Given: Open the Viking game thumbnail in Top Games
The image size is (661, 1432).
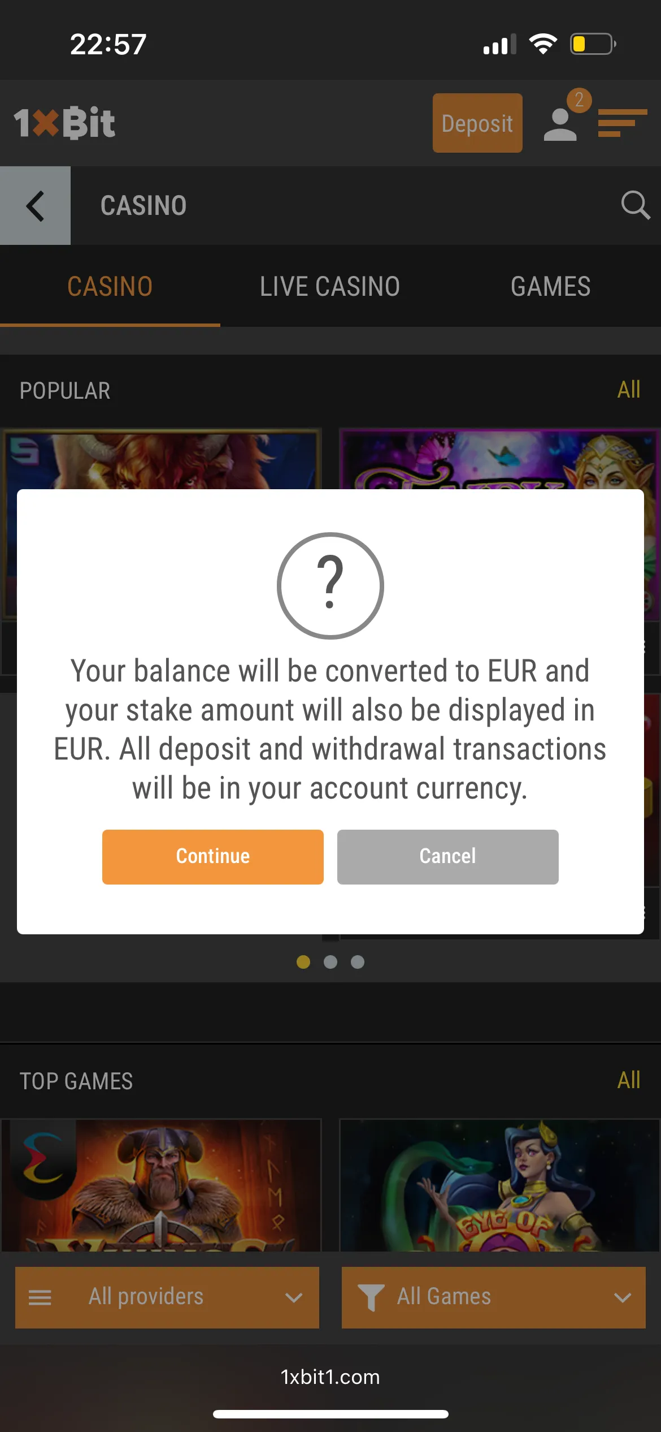Looking at the screenshot, I should pos(161,1185).
